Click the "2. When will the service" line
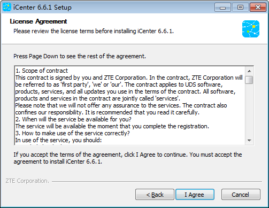This screenshot has width=269, height=208. (x=73, y=119)
